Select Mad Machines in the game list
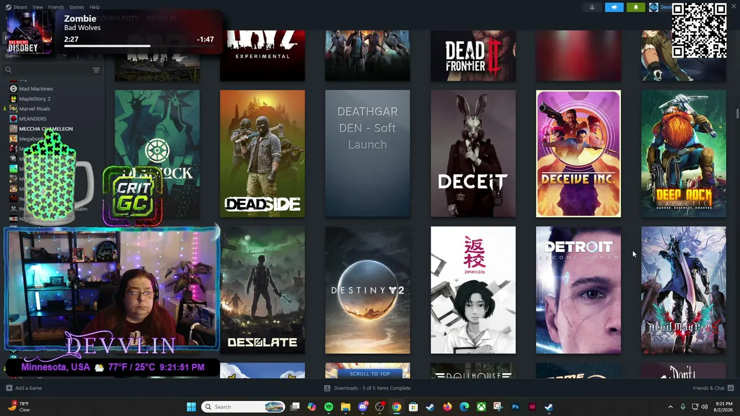The height and width of the screenshot is (416, 740). pos(36,89)
